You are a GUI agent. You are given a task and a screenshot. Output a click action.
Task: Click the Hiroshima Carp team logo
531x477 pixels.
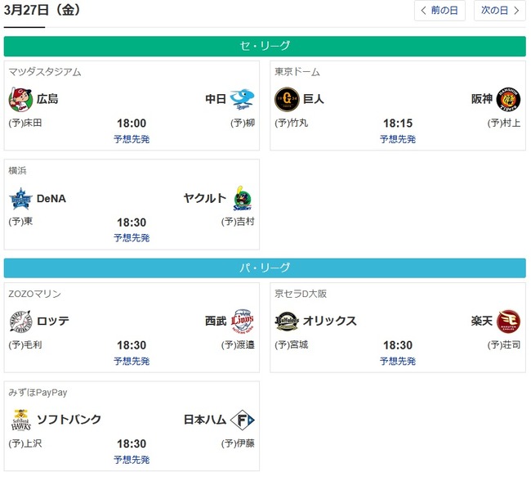pyautogui.click(x=21, y=99)
